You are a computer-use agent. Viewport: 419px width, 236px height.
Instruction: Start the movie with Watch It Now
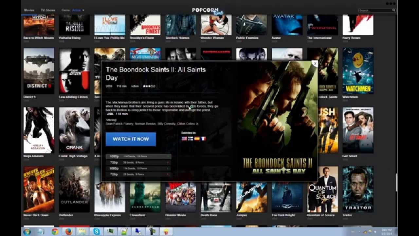[131, 139]
